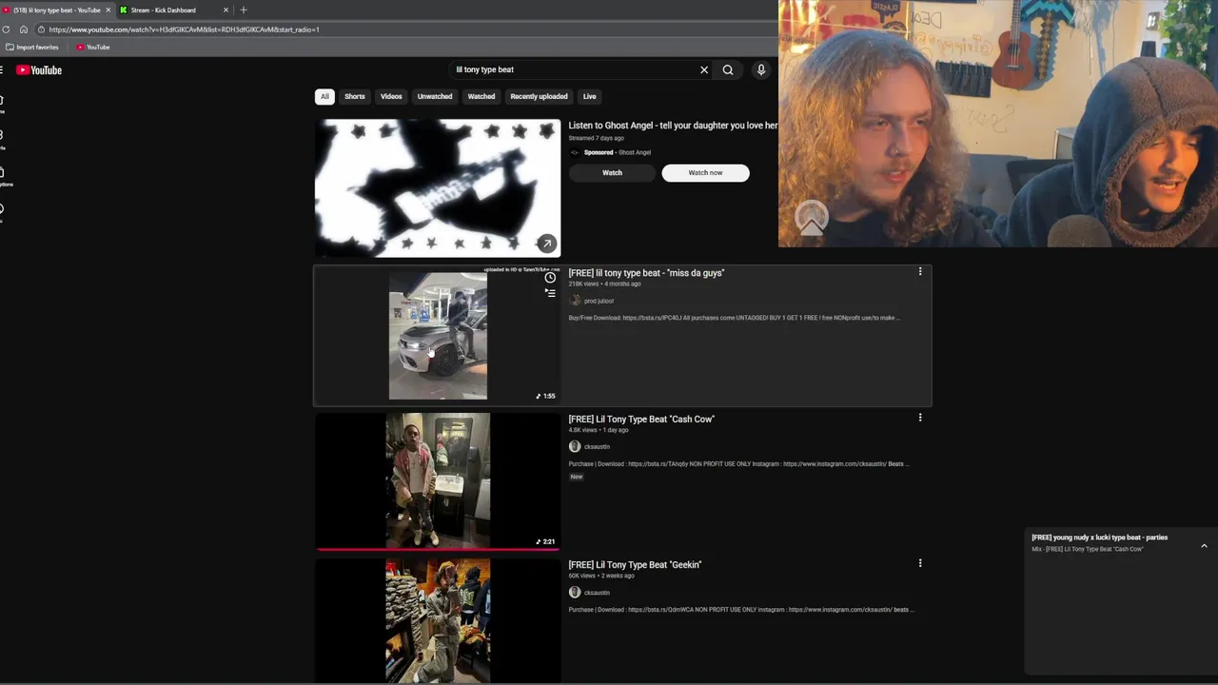Go to the browser home page
Image resolution: width=1218 pixels, height=685 pixels.
24,29
